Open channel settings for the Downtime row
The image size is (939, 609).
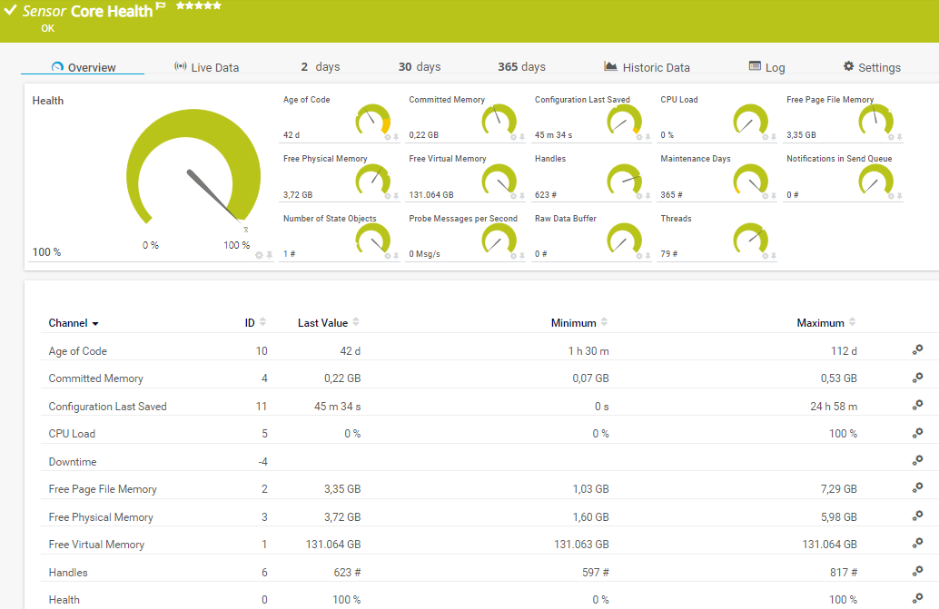click(x=917, y=461)
